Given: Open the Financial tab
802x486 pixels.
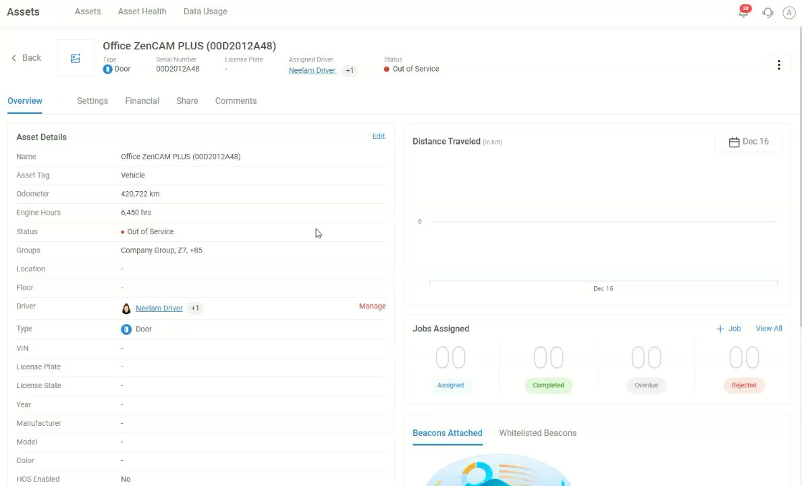Looking at the screenshot, I should [x=142, y=101].
